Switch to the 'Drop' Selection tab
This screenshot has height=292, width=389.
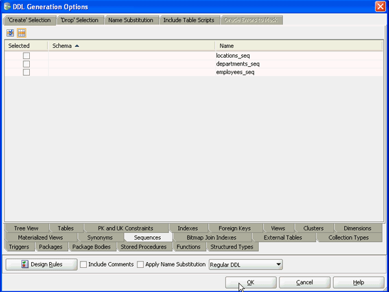pos(79,20)
